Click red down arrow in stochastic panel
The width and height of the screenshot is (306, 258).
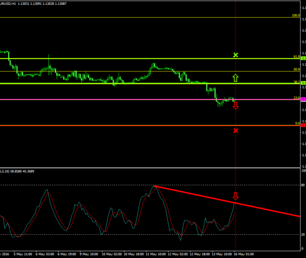pos(235,196)
